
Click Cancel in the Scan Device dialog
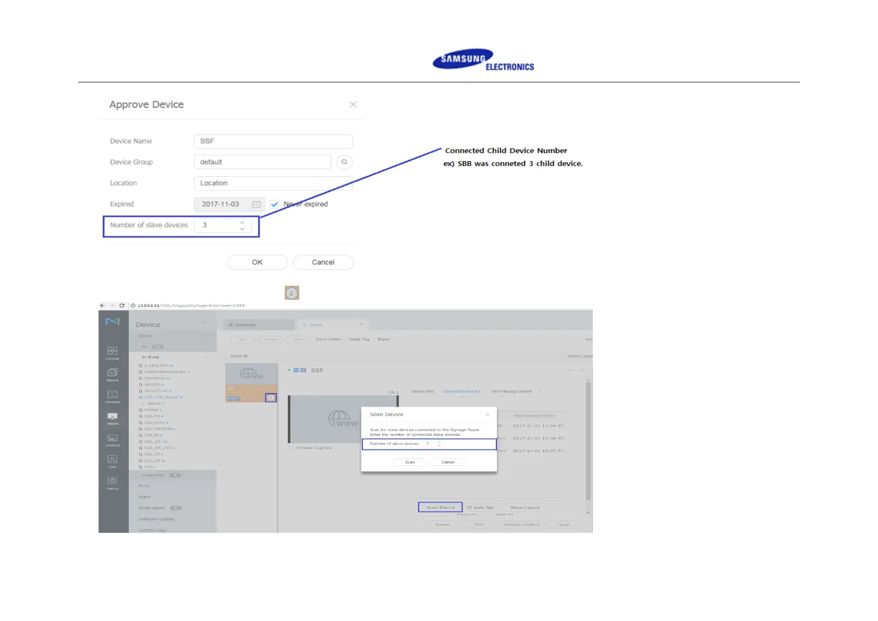point(448,462)
